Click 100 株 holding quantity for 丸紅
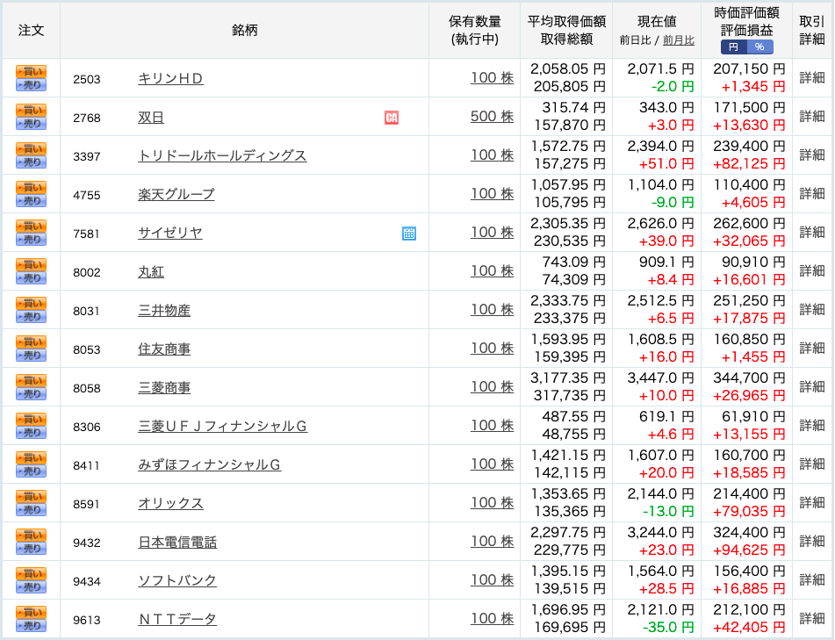The width and height of the screenshot is (835, 640). coord(492,271)
